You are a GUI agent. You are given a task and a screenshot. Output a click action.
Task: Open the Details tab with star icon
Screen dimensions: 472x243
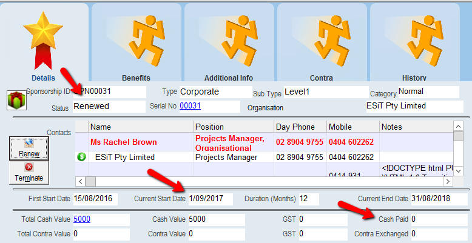click(x=43, y=42)
